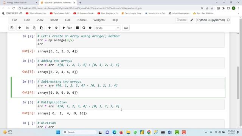
Task: Cut selected cells with the scissors icon
Action: [28, 28]
